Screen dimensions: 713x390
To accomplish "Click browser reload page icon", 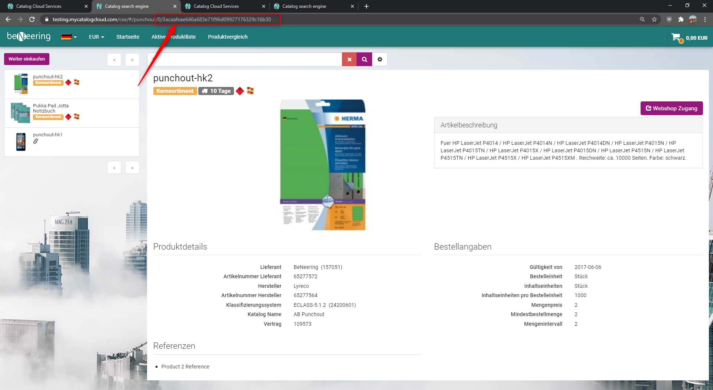I will point(32,19).
